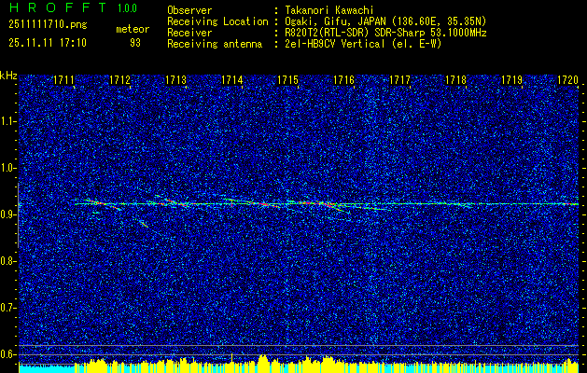The height and width of the screenshot is (373, 587).
Task: Click the 1714 time marker
Action: [232, 80]
